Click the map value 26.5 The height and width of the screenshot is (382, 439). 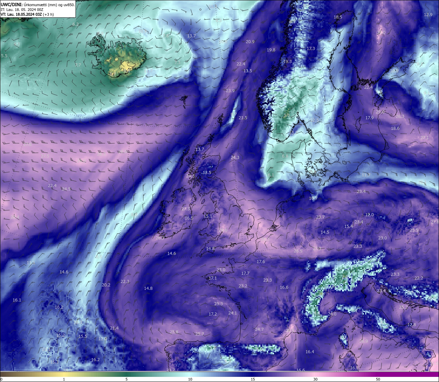(298, 251)
